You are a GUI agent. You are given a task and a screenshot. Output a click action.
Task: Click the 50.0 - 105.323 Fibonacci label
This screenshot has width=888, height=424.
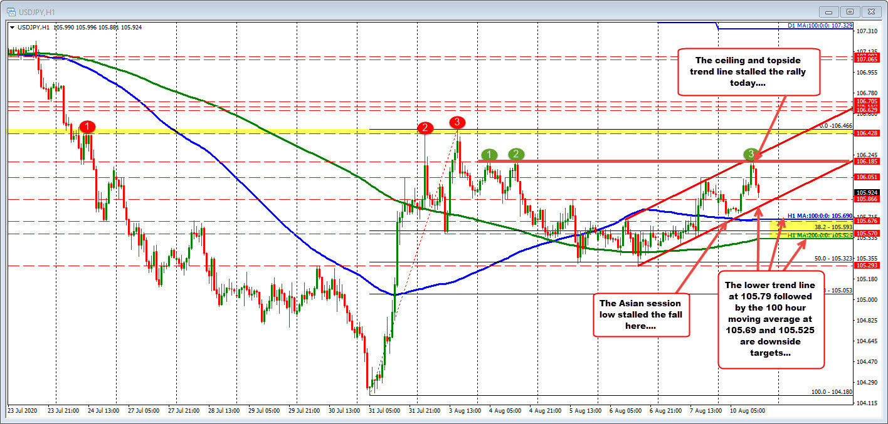point(833,258)
